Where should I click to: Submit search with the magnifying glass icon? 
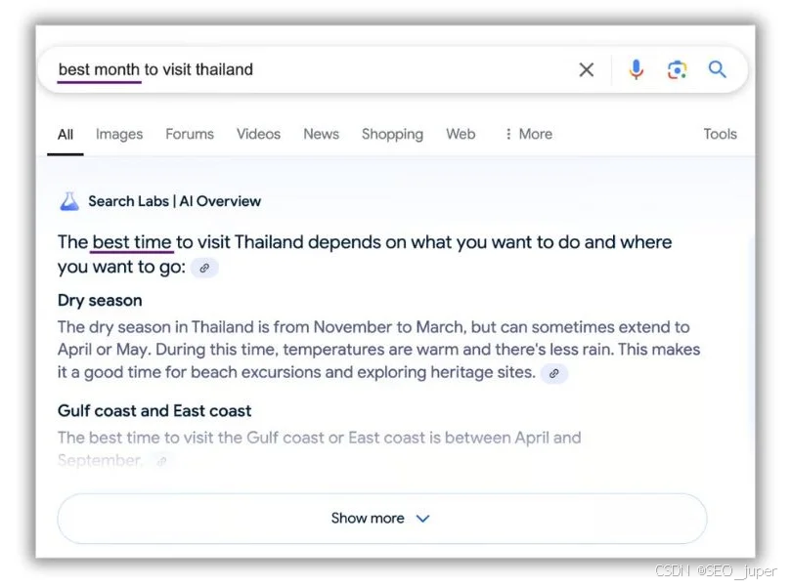(x=717, y=69)
